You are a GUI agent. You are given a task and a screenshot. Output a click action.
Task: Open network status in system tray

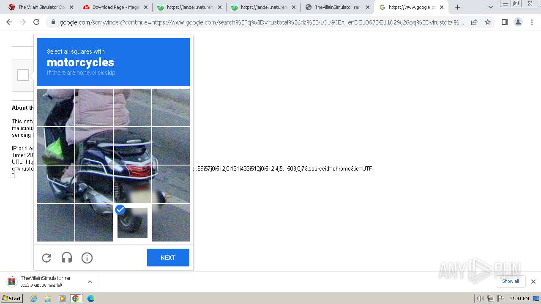(x=491, y=299)
